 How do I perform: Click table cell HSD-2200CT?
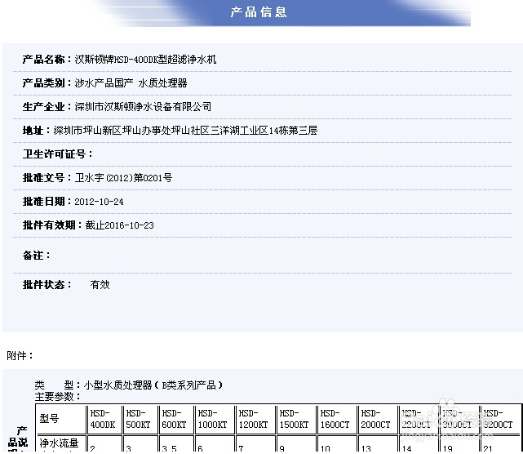(x=419, y=419)
